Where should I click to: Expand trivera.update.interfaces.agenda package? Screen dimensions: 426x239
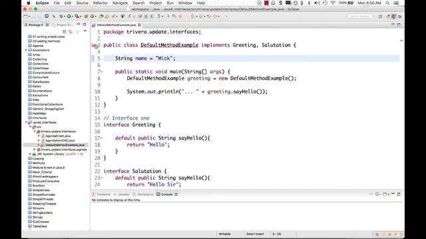coord(35,149)
